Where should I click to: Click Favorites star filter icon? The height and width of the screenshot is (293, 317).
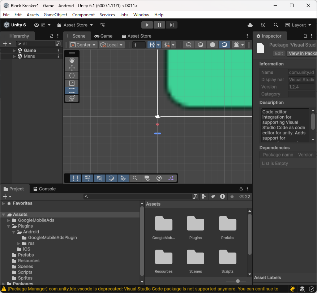click(x=232, y=197)
